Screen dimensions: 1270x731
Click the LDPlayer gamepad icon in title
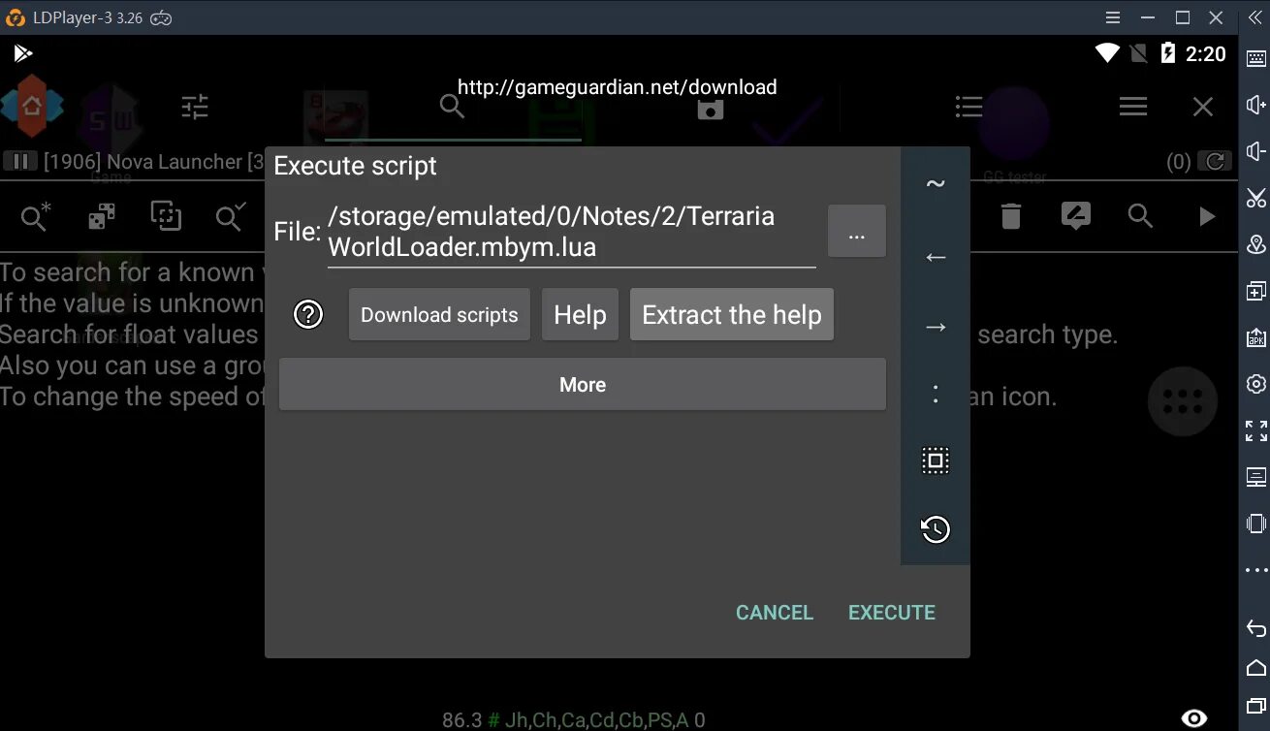tap(160, 17)
